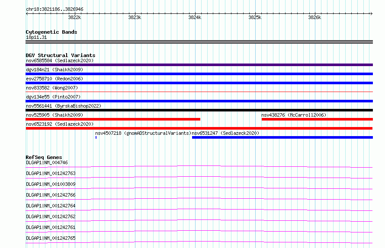This screenshot has width=385, height=248.
Task: Select the dark purple nsv6585584 variant bar
Action: pos(199,65)
